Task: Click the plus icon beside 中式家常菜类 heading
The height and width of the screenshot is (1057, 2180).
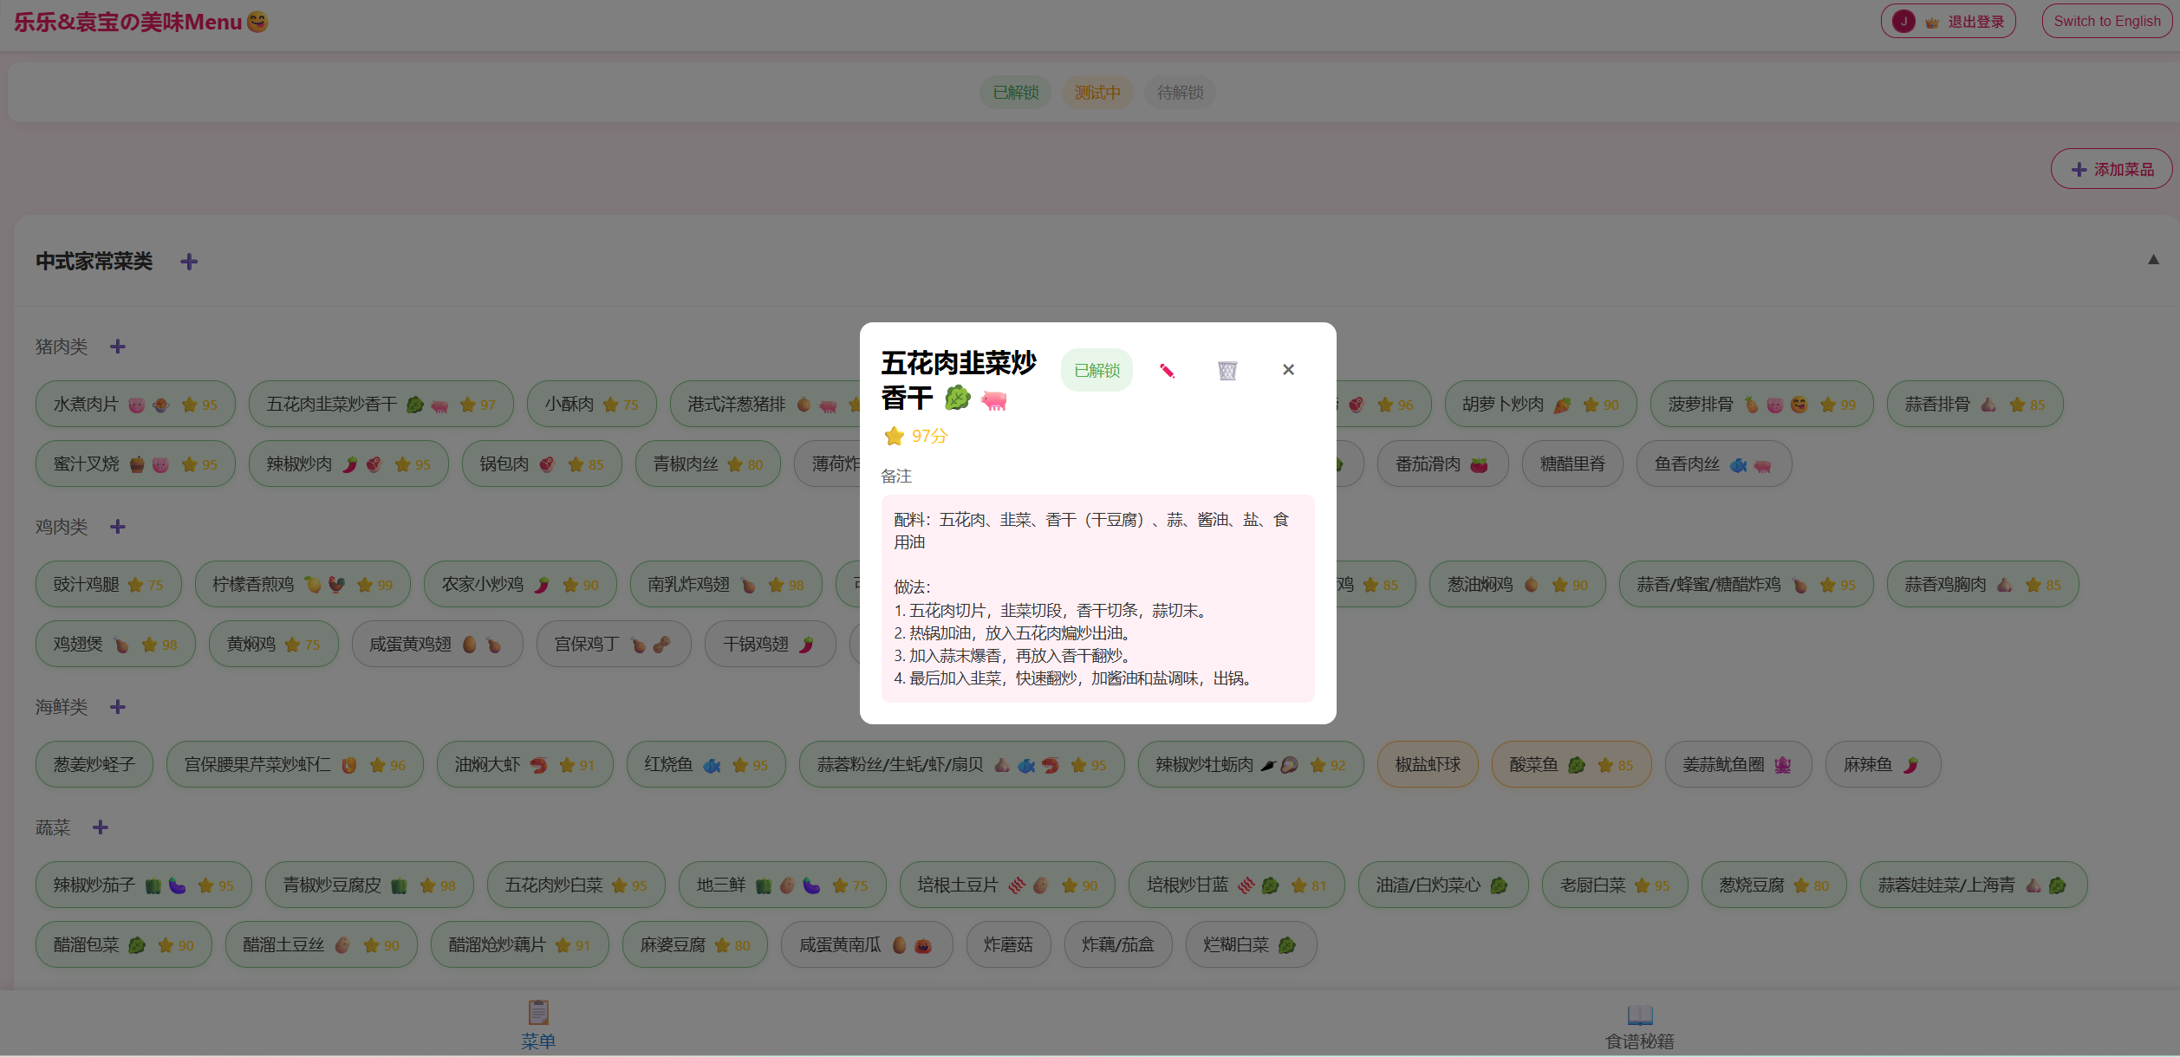Action: (188, 261)
